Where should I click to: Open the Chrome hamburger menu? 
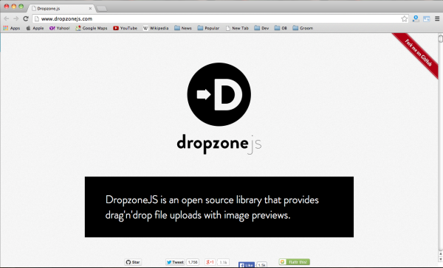437,19
